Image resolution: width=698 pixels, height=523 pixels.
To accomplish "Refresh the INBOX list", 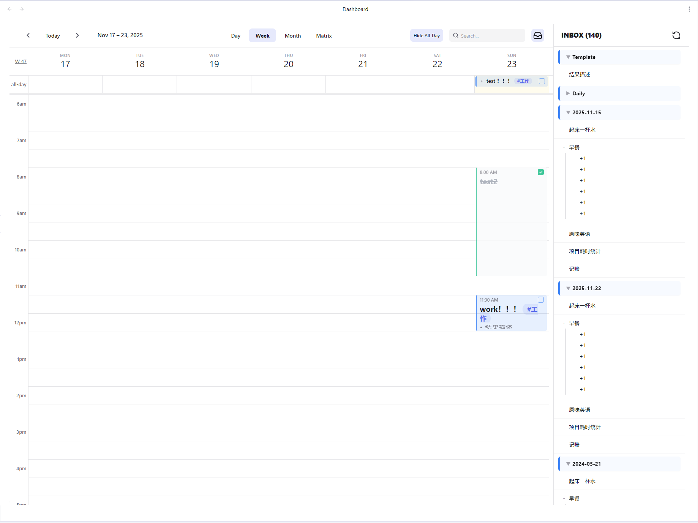I will pos(676,35).
